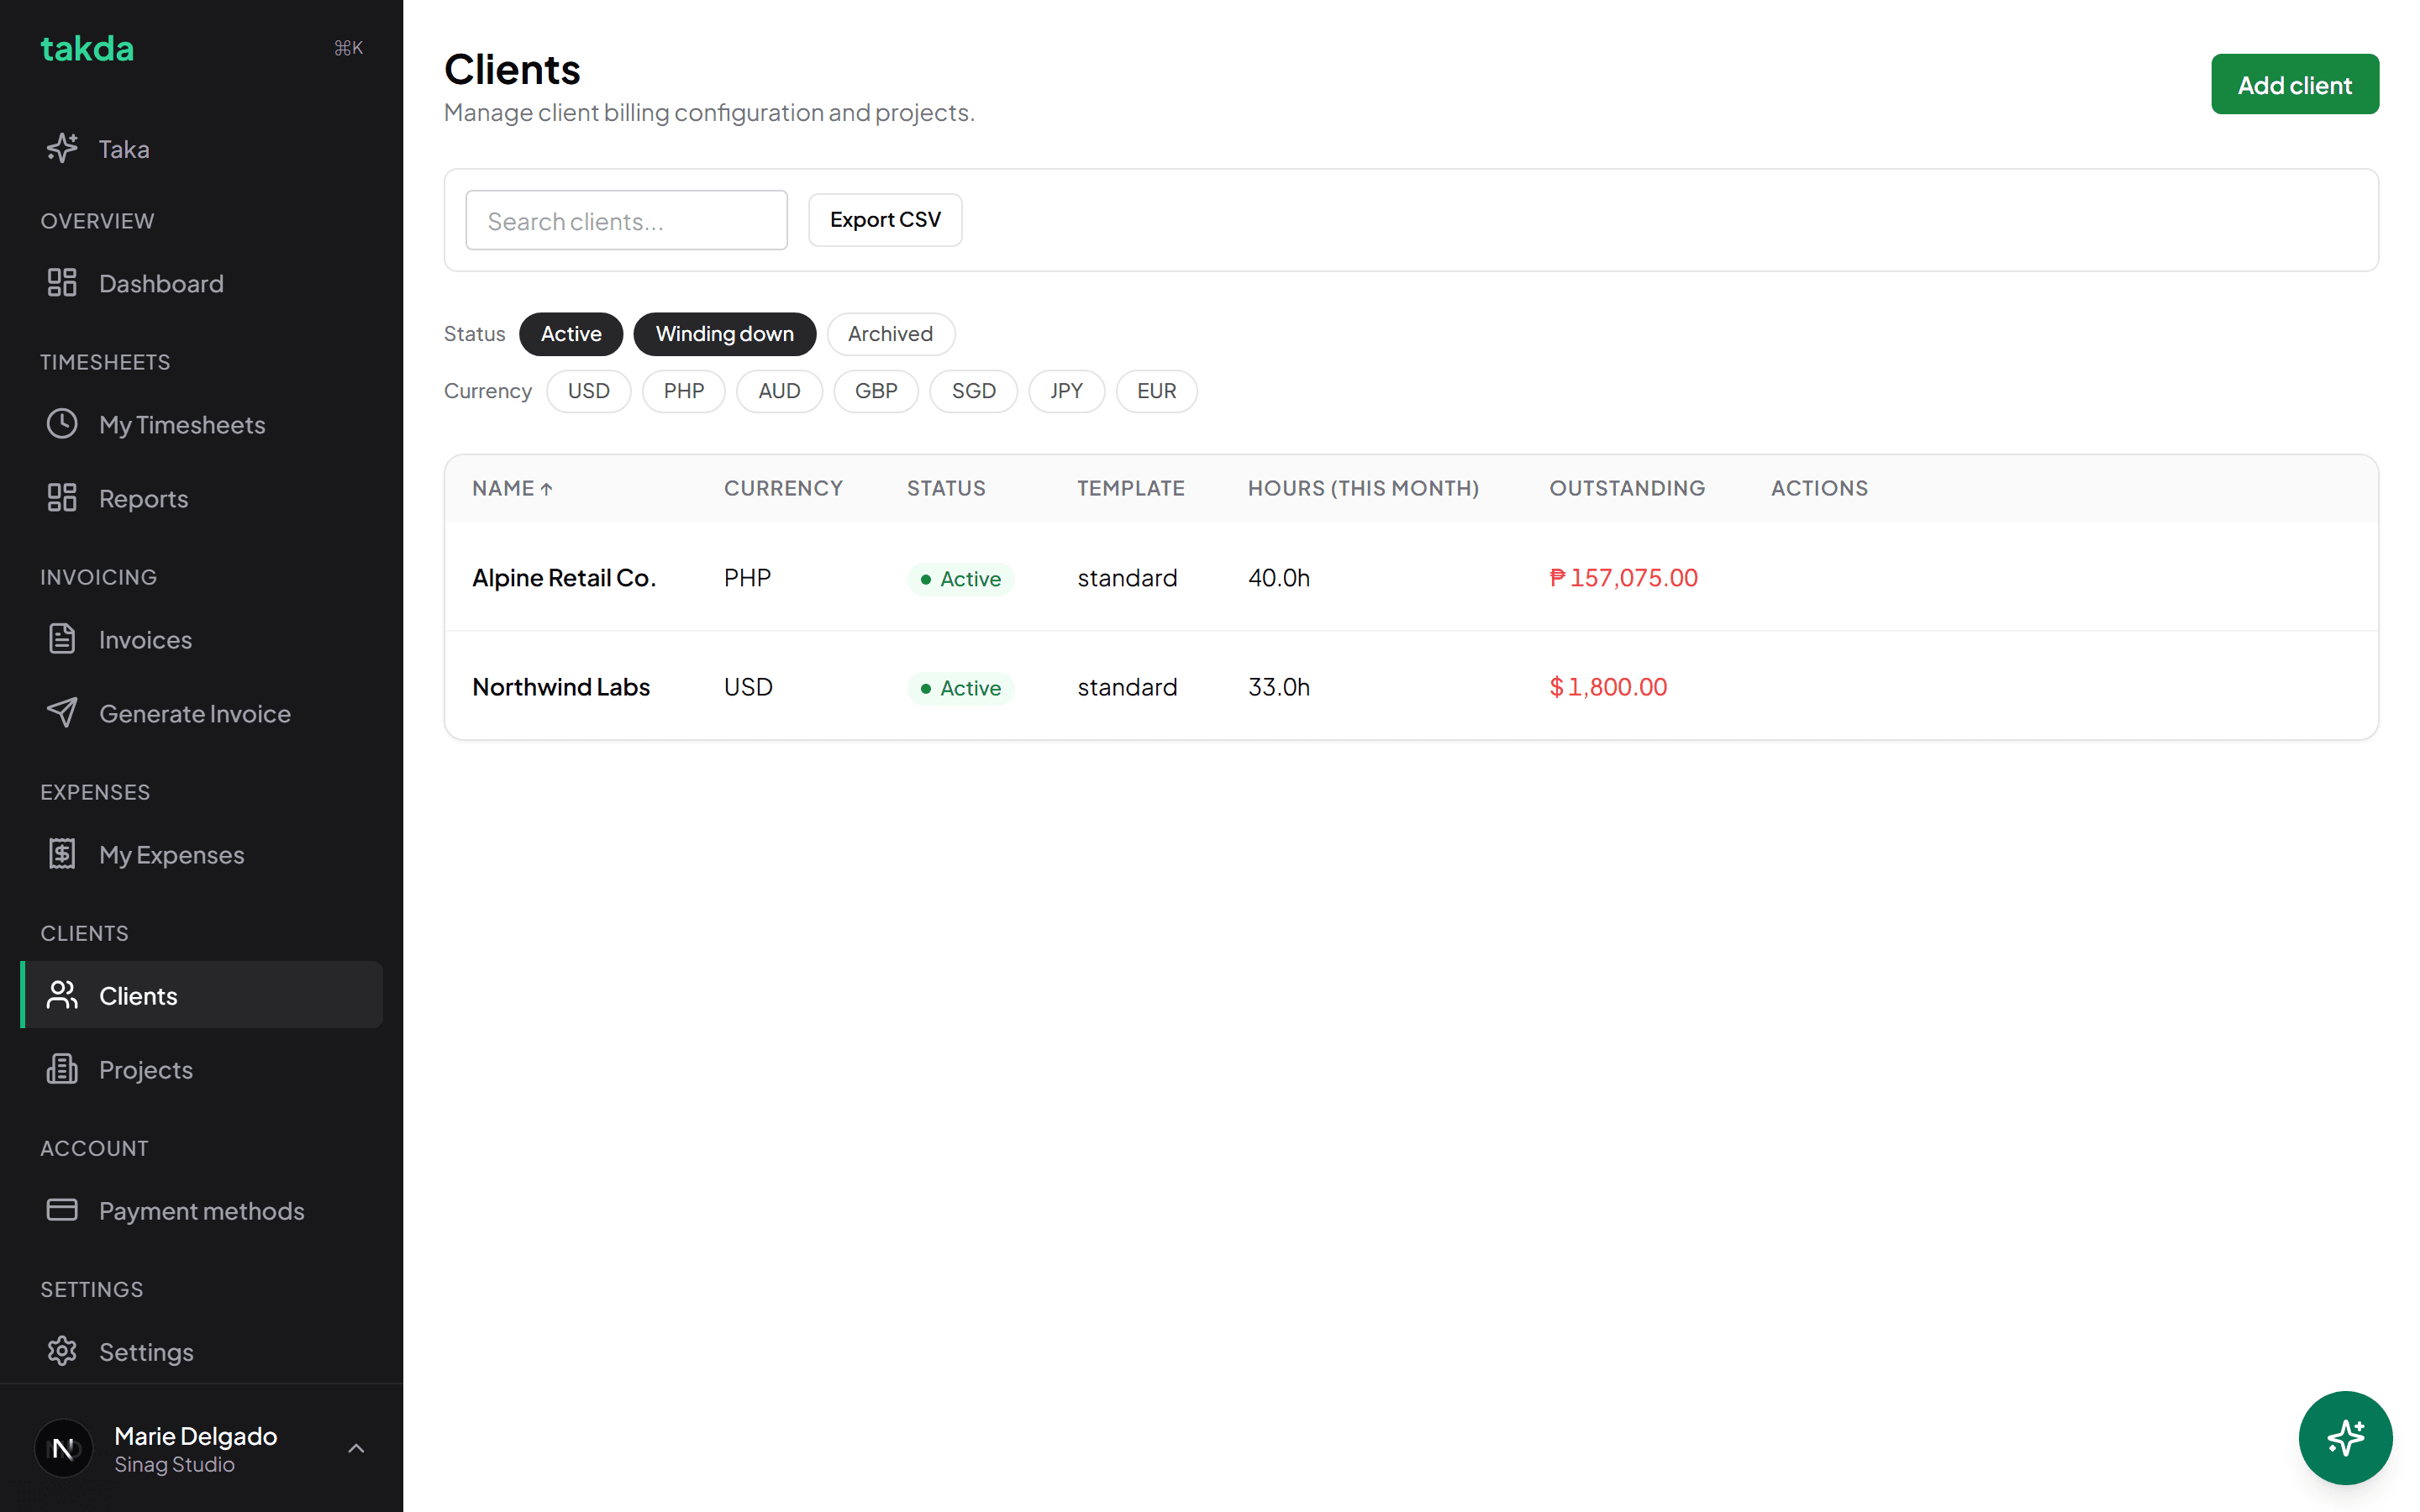Click Alpine Retail Co. Active status badge

tap(960, 578)
